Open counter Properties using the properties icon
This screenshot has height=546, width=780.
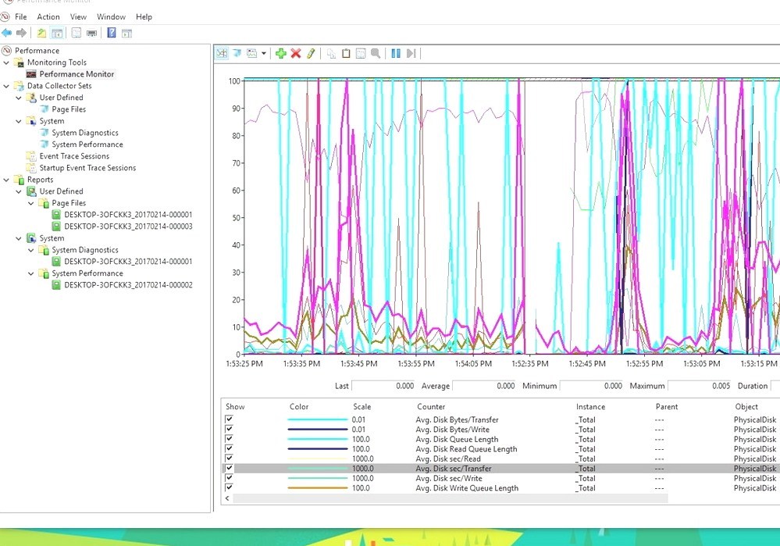[360, 53]
